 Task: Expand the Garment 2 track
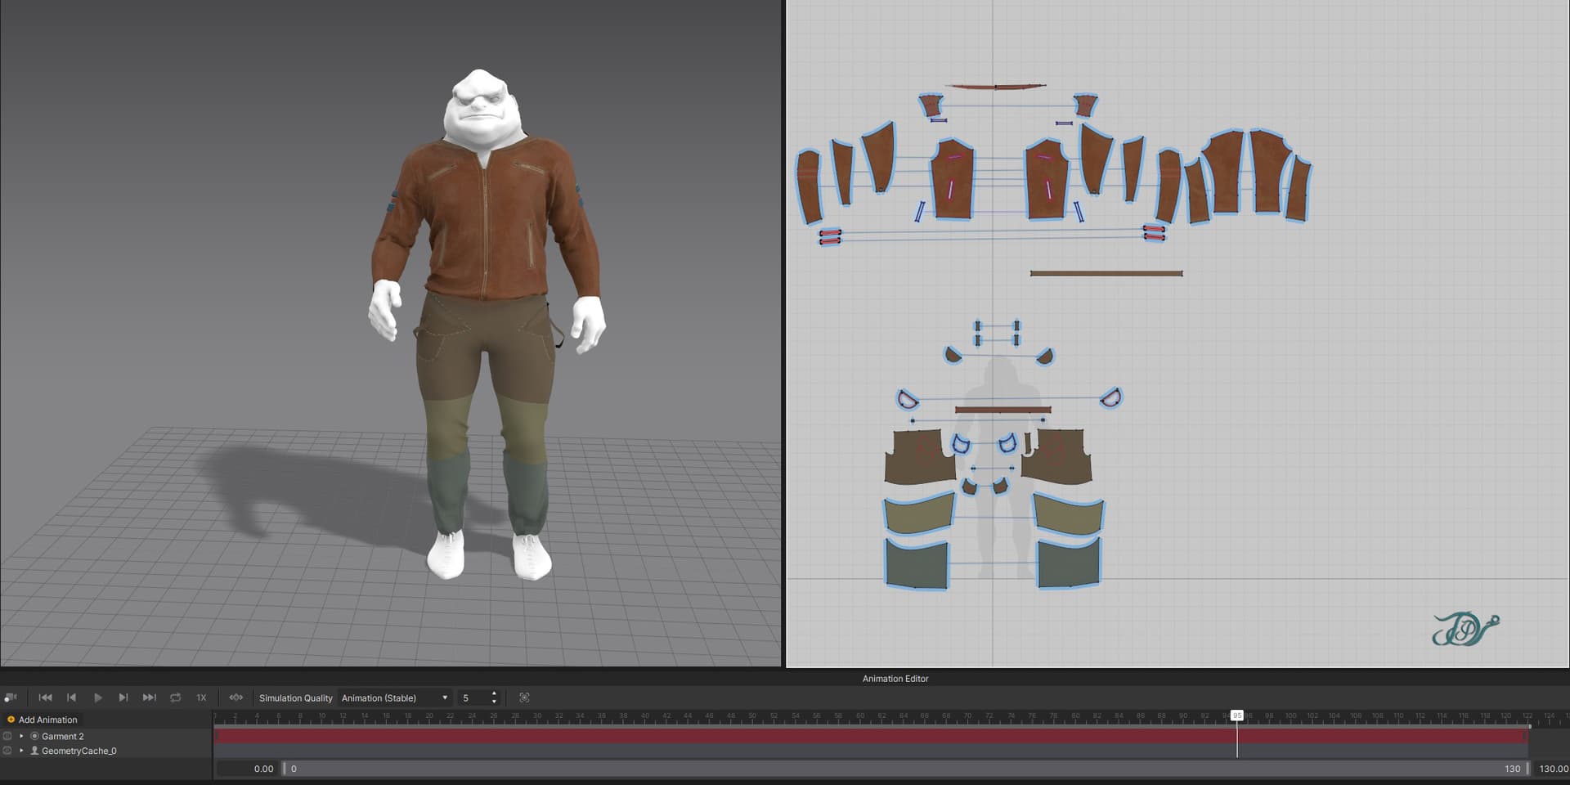coord(21,736)
